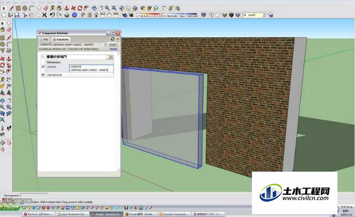The width and height of the screenshot is (355, 217).
Task: Select the Orbit tool in top toolbar
Action: click(94, 8)
